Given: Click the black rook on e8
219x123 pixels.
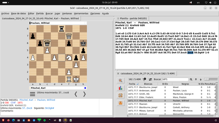Looking at the screenshot, I should pos(62,29).
